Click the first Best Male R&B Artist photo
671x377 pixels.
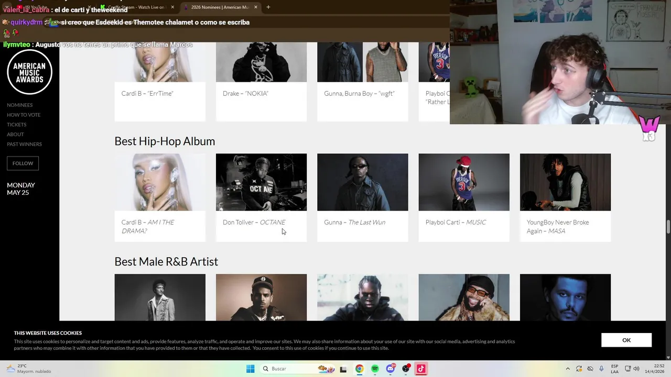[160, 297]
